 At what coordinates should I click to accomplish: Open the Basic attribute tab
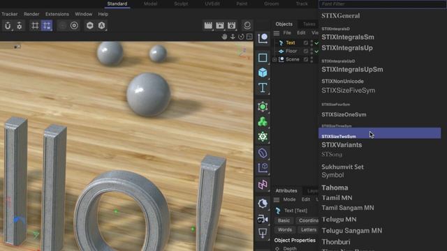point(284,220)
